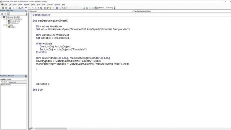Click the Set wsTable = wb.Sheets(1) line
The image size is (231, 130).
53,38
